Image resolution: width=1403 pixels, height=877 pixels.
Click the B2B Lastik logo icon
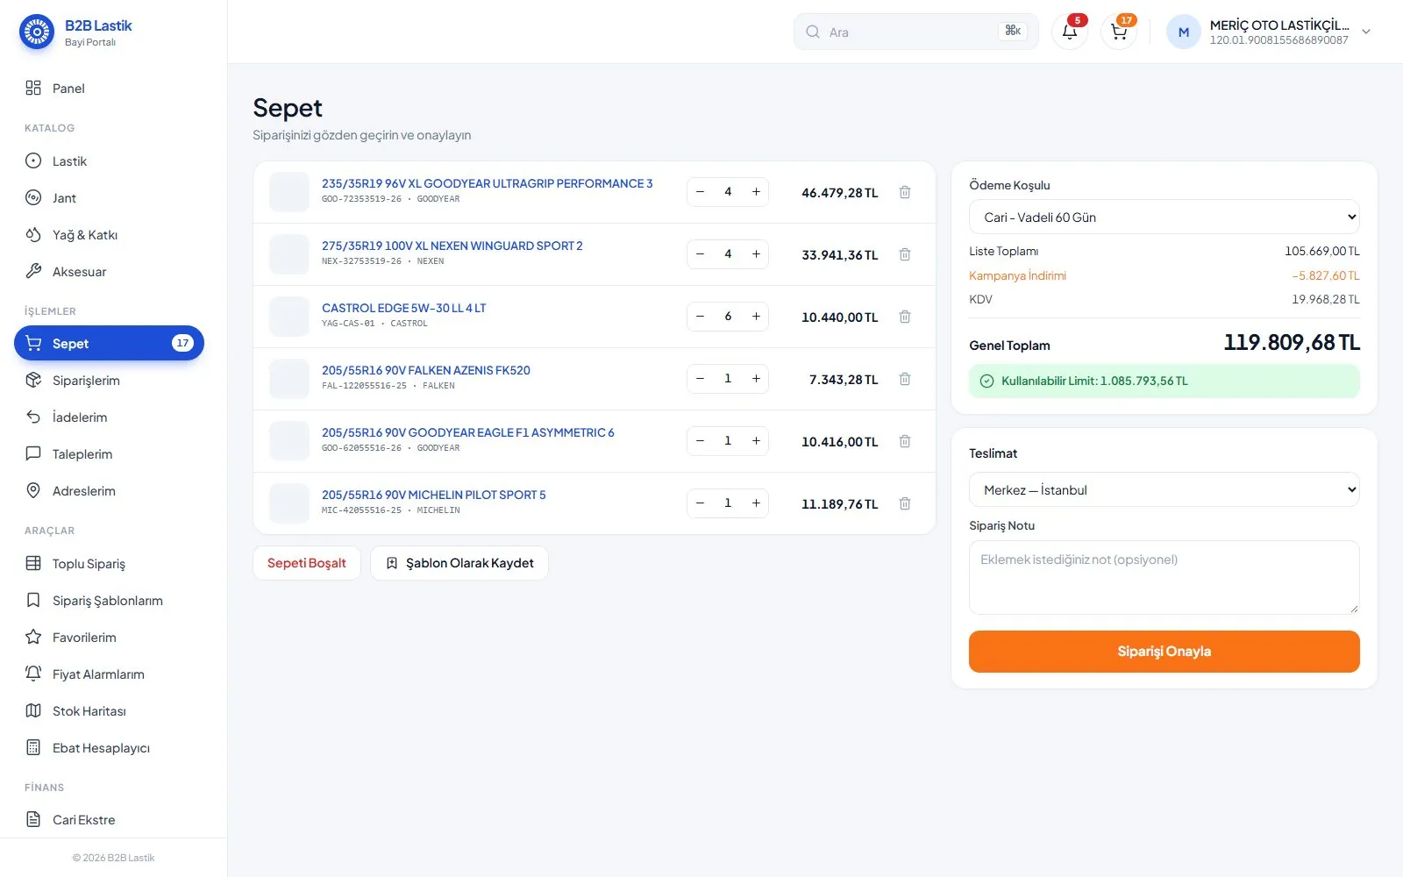point(37,32)
